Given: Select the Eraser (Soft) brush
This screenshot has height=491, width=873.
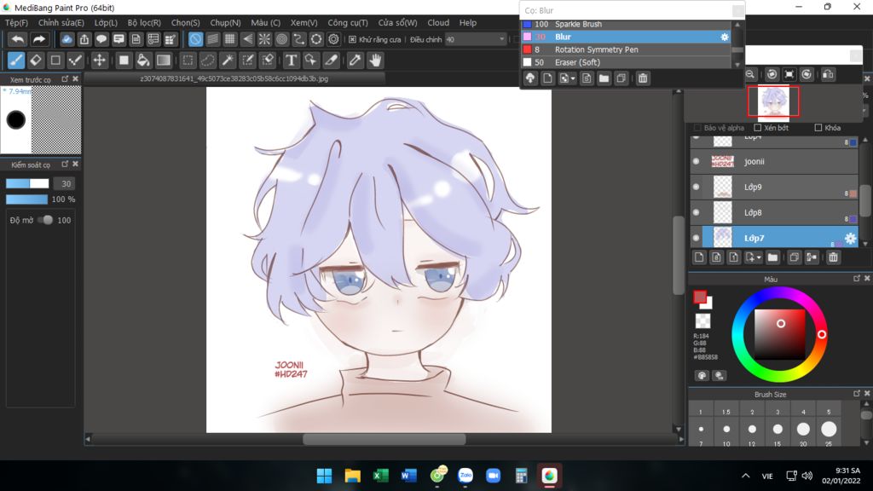Looking at the screenshot, I should pyautogui.click(x=626, y=62).
